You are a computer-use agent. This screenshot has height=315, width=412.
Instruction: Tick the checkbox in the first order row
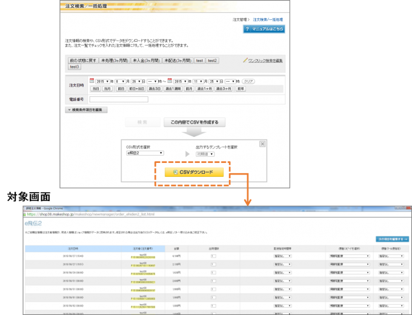click(x=213, y=256)
